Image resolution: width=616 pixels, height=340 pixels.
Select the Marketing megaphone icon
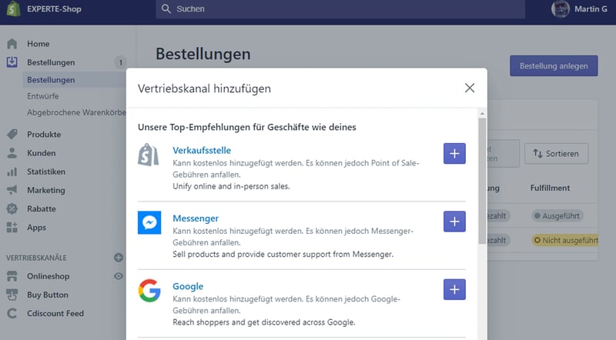12,190
